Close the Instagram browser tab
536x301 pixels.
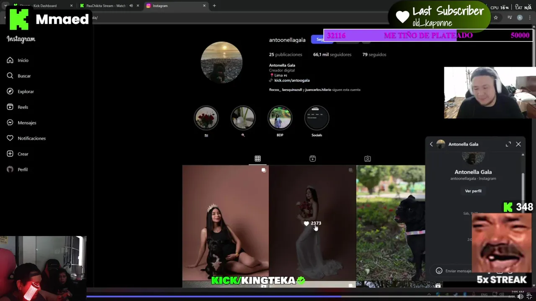204,6
